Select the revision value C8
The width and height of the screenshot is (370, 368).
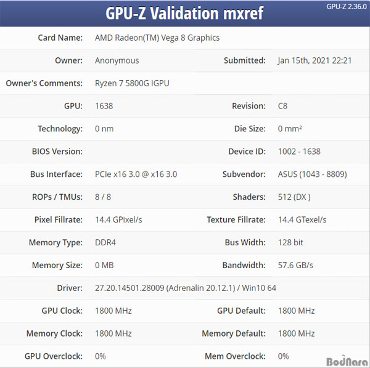[x=282, y=106]
